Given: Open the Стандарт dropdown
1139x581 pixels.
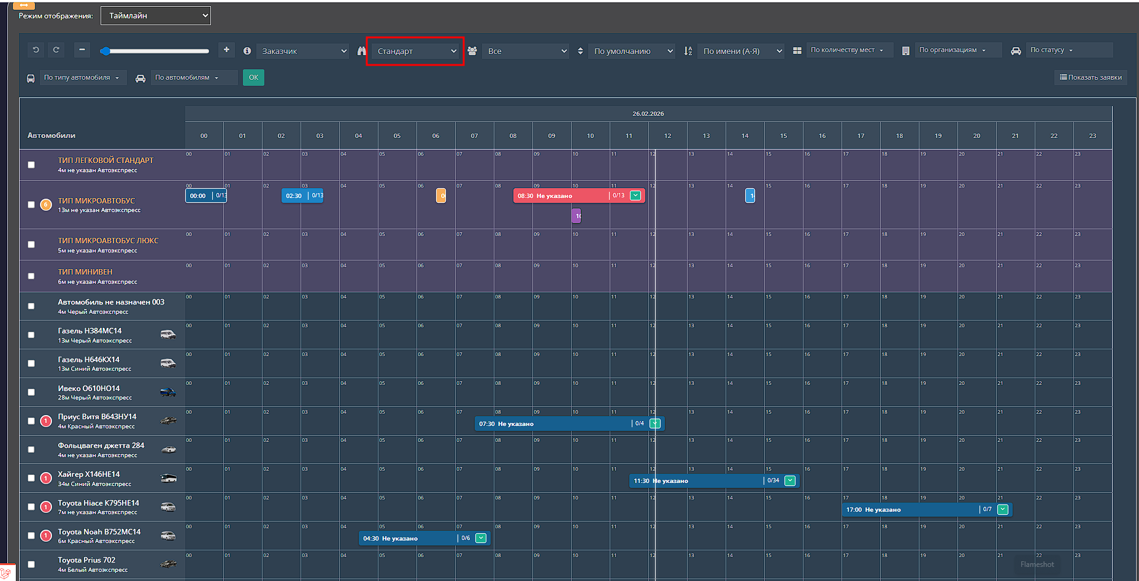Looking at the screenshot, I should coord(416,51).
